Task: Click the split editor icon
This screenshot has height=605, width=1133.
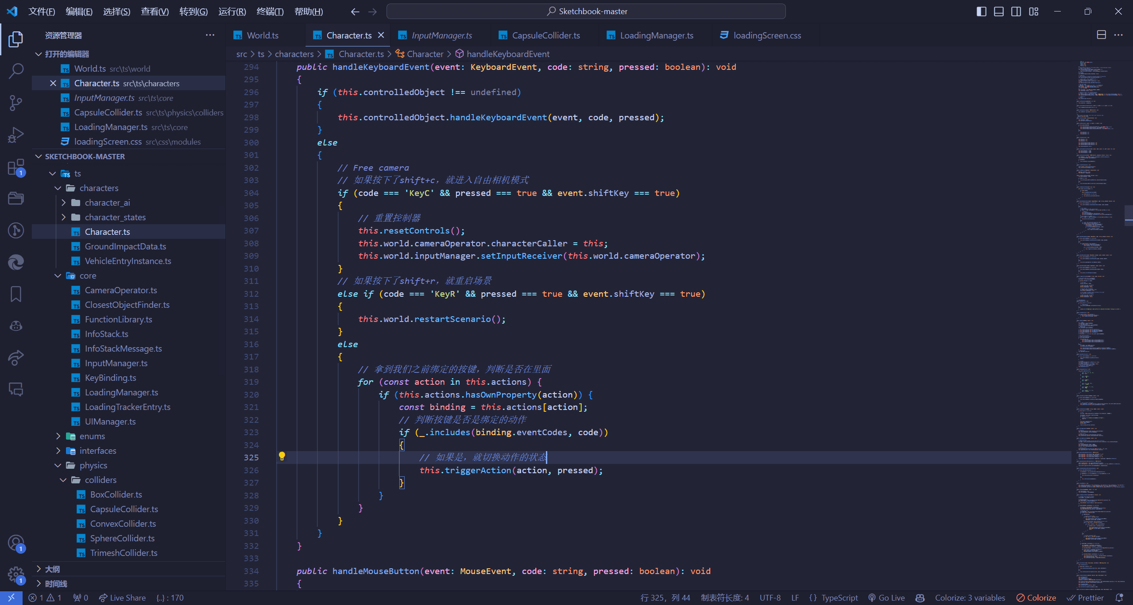Action: pyautogui.click(x=1101, y=35)
